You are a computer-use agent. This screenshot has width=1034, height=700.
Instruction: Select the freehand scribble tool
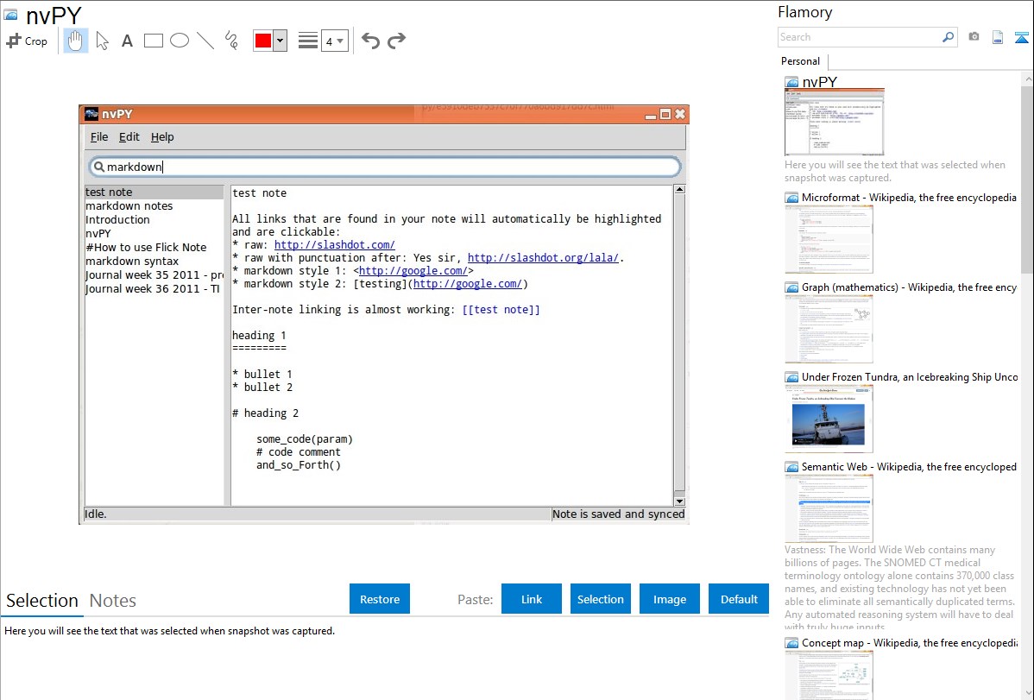point(231,41)
